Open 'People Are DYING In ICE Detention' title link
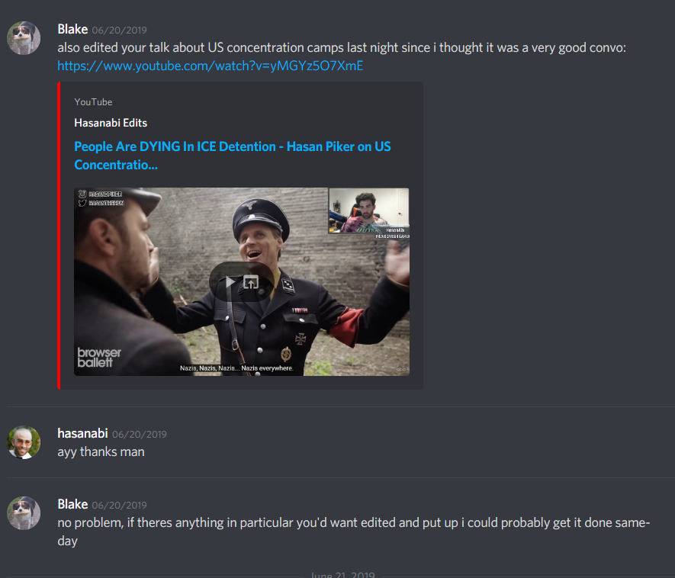 tap(233, 156)
